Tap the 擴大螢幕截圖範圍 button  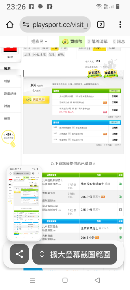coord(75,254)
